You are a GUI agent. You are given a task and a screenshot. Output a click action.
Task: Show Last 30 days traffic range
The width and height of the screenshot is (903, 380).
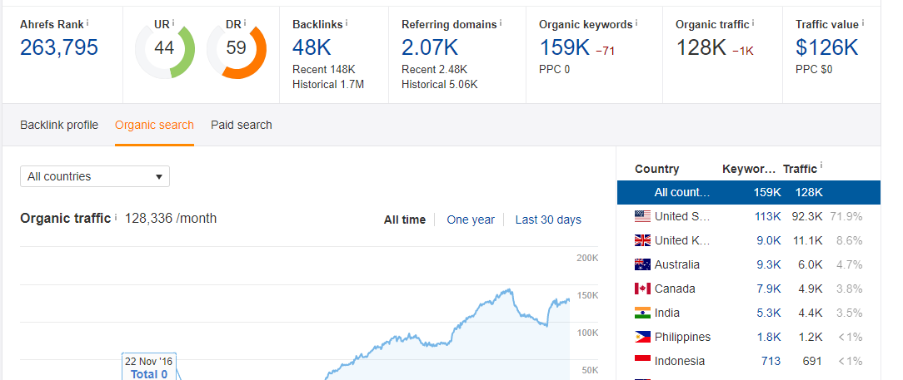[548, 220]
